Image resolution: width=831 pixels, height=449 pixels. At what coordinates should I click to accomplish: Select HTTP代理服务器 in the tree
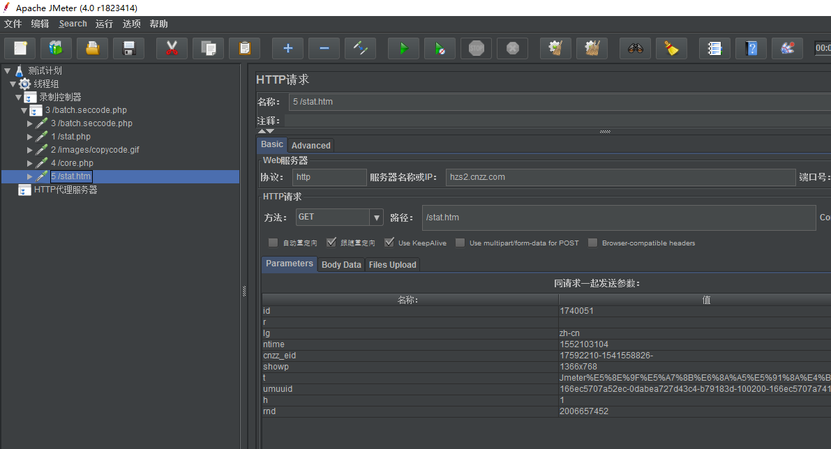coord(66,190)
